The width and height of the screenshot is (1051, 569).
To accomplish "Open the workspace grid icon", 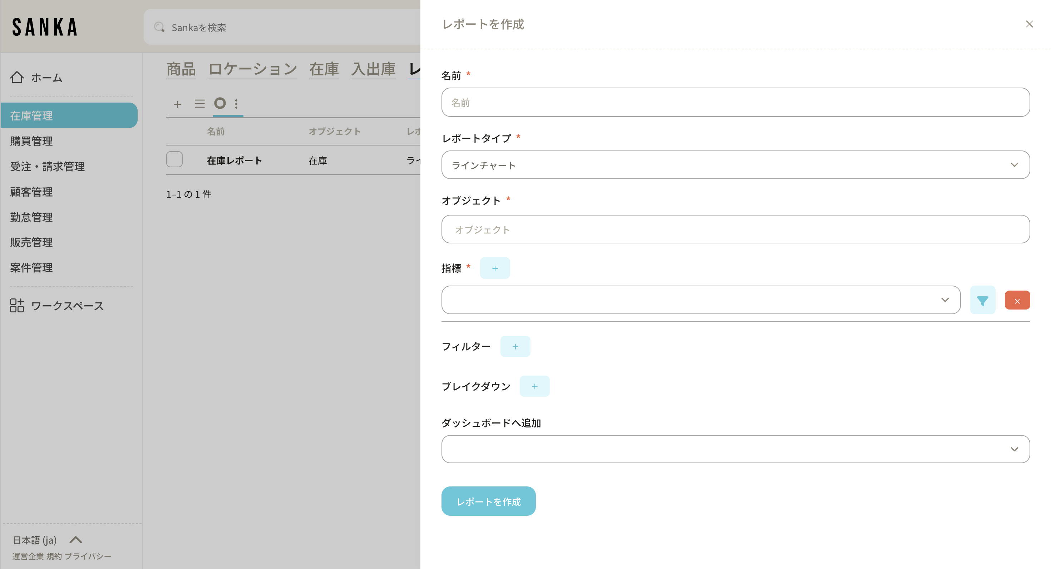I will pos(17,305).
